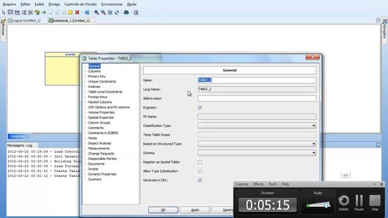
Task: Open the Controle de Versão menu
Action: pos(81,4)
